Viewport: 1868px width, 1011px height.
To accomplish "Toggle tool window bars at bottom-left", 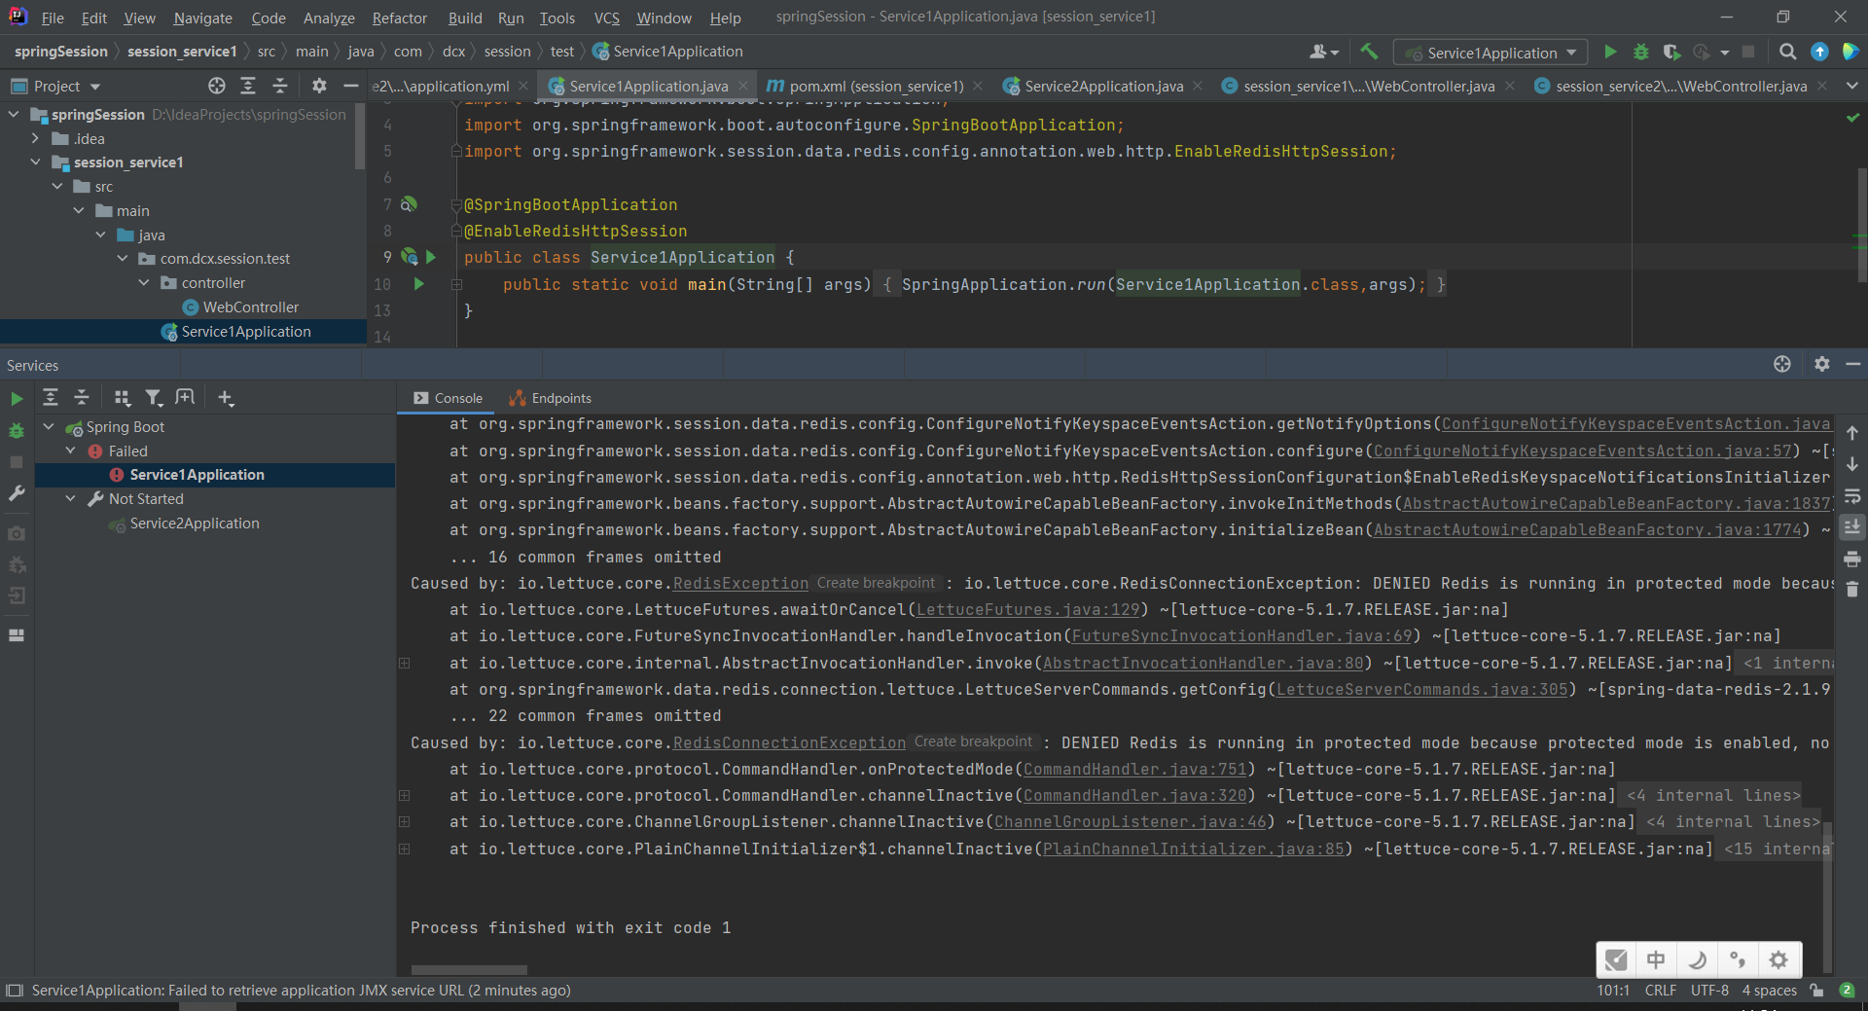I will pyautogui.click(x=15, y=991).
